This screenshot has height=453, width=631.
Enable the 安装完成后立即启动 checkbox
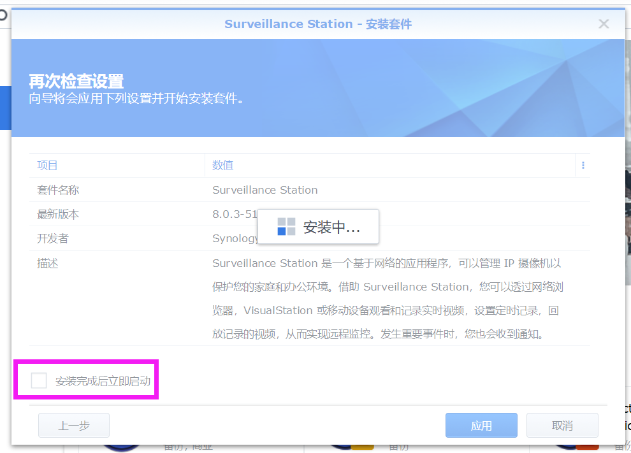[39, 380]
